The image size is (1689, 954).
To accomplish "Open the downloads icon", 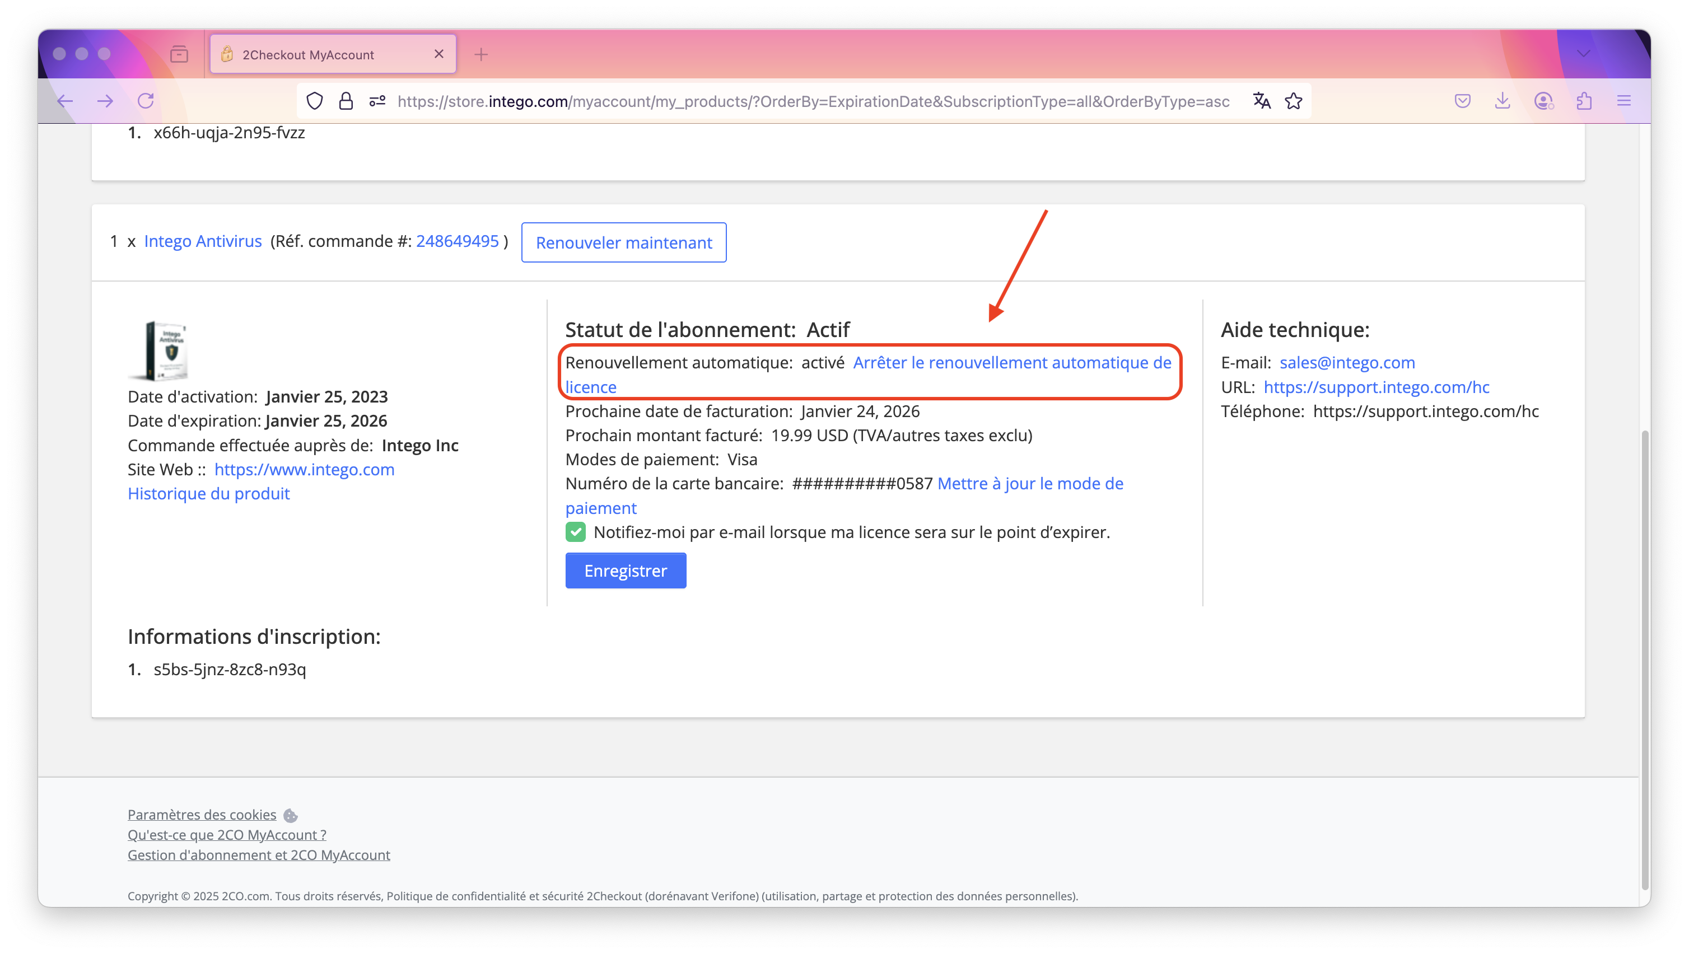I will [x=1502, y=101].
